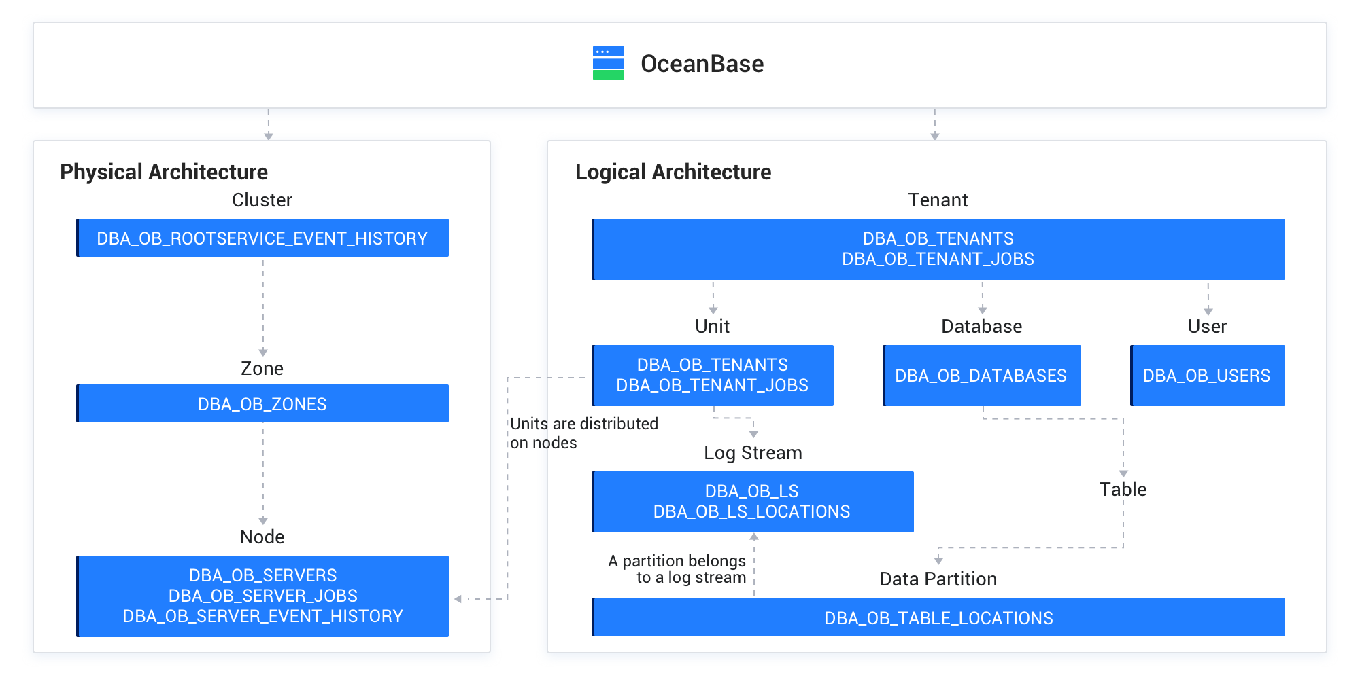Image resolution: width=1360 pixels, height=686 pixels.
Task: Expand the arrow under the Tenant block
Action: click(x=713, y=295)
